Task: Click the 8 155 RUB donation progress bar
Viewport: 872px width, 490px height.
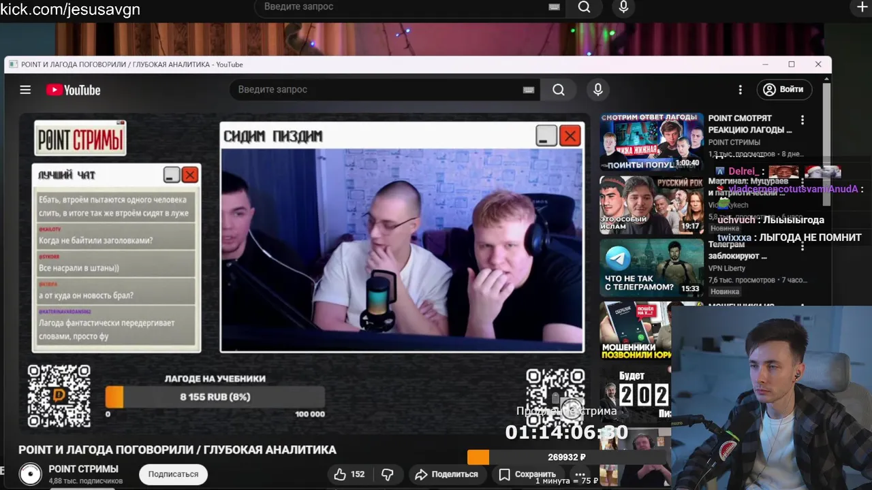Action: 215,397
